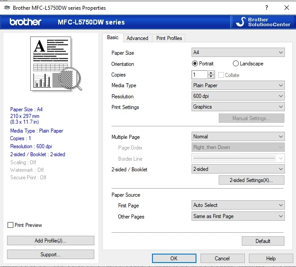Decrease copies with the down spinner arrow
Screen dimensions: 296x267
pos(211,77)
